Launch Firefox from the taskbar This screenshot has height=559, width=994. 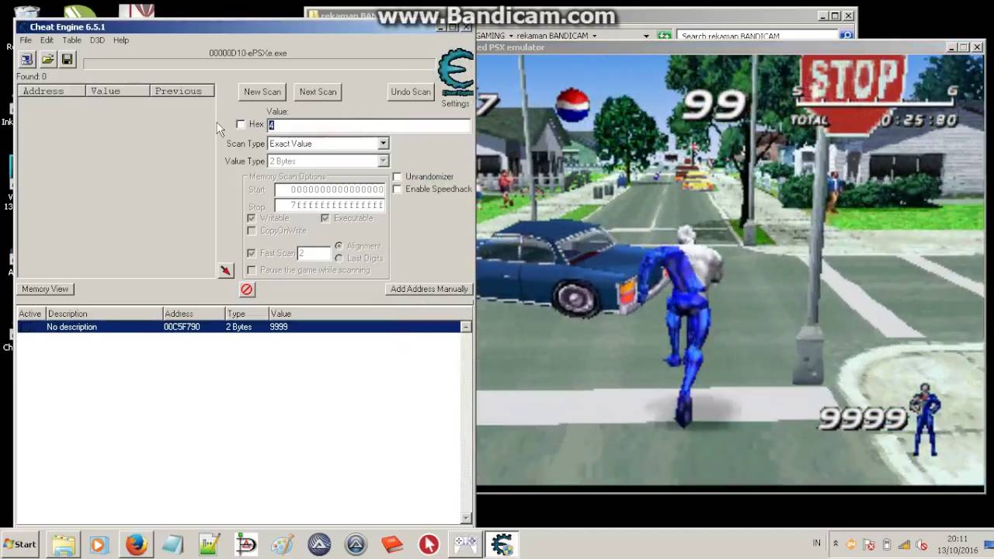(x=136, y=544)
